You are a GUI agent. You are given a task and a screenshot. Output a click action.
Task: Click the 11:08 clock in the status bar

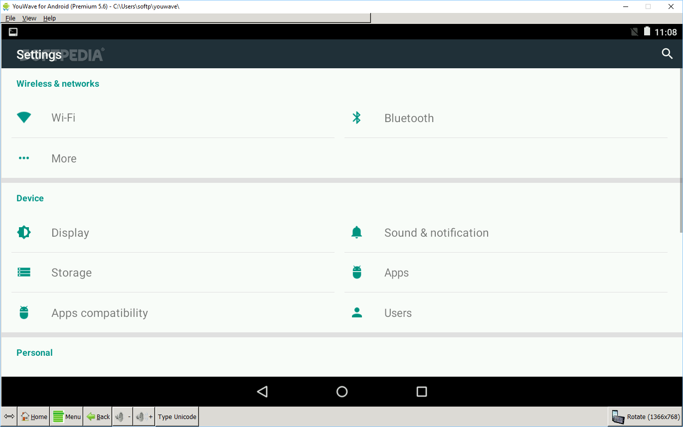(x=666, y=32)
